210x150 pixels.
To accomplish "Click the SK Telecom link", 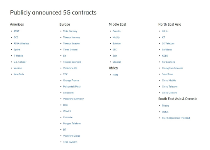I will click(x=168, y=43).
